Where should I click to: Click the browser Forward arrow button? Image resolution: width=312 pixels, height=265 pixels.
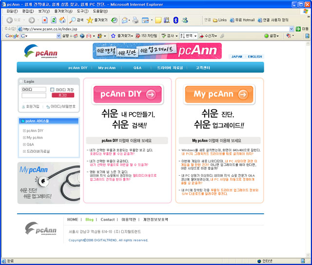point(32,20)
